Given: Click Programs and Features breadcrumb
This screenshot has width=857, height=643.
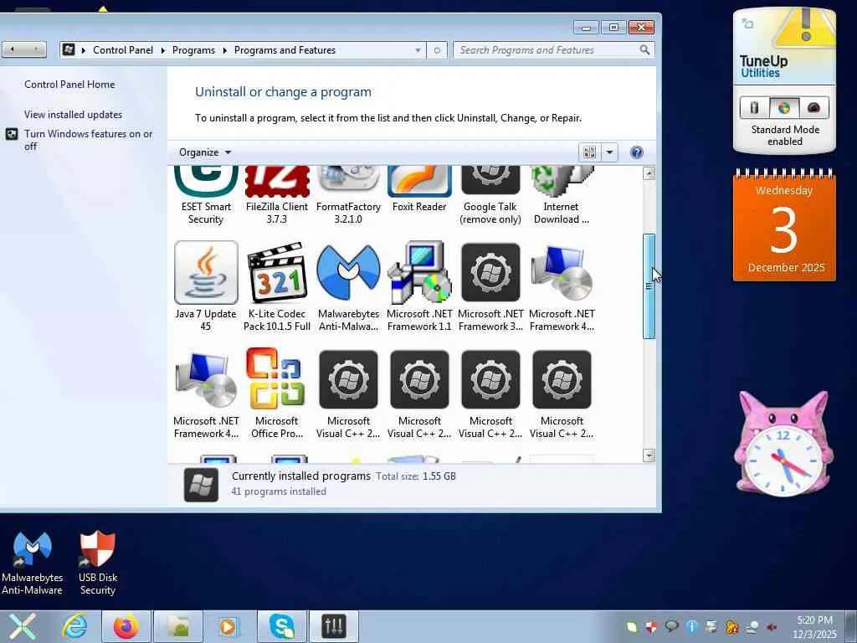Looking at the screenshot, I should 285,50.
